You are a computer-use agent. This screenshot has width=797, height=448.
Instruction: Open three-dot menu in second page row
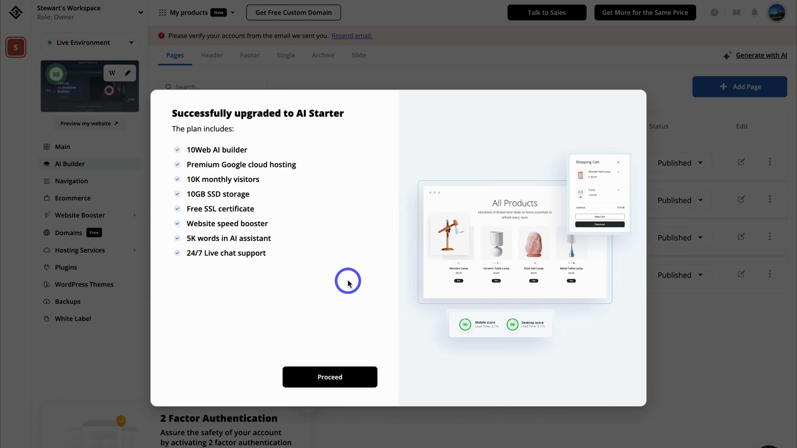770,199
